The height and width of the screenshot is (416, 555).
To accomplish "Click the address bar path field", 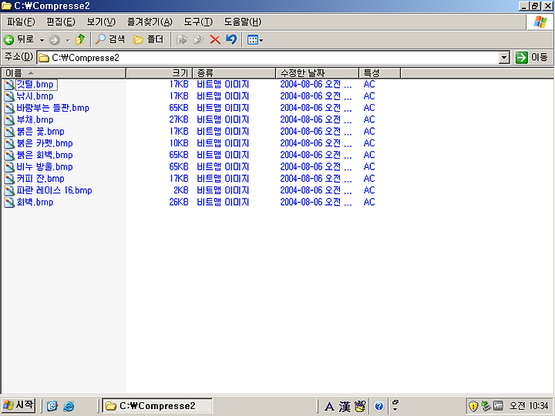I will [x=268, y=58].
